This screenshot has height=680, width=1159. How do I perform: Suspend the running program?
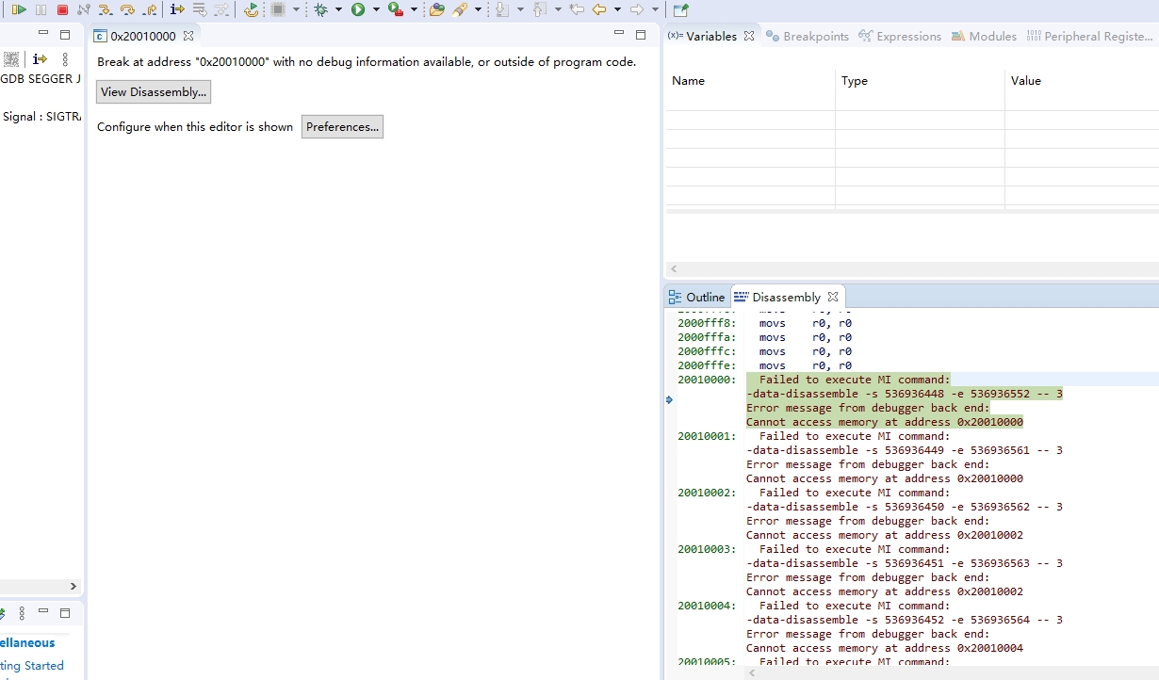[41, 9]
